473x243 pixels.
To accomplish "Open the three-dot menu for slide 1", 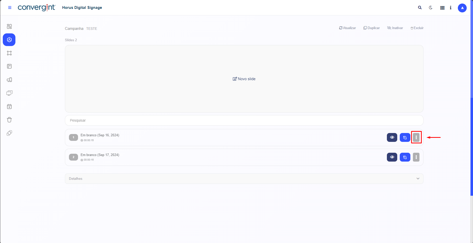I will click(416, 137).
